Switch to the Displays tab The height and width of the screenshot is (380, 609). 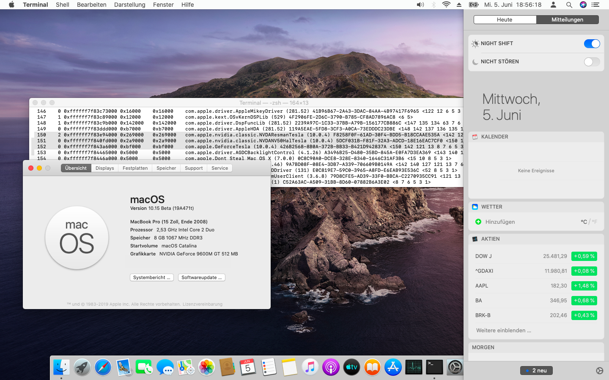tap(105, 168)
